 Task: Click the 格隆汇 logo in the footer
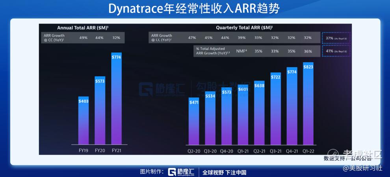pos(181,172)
